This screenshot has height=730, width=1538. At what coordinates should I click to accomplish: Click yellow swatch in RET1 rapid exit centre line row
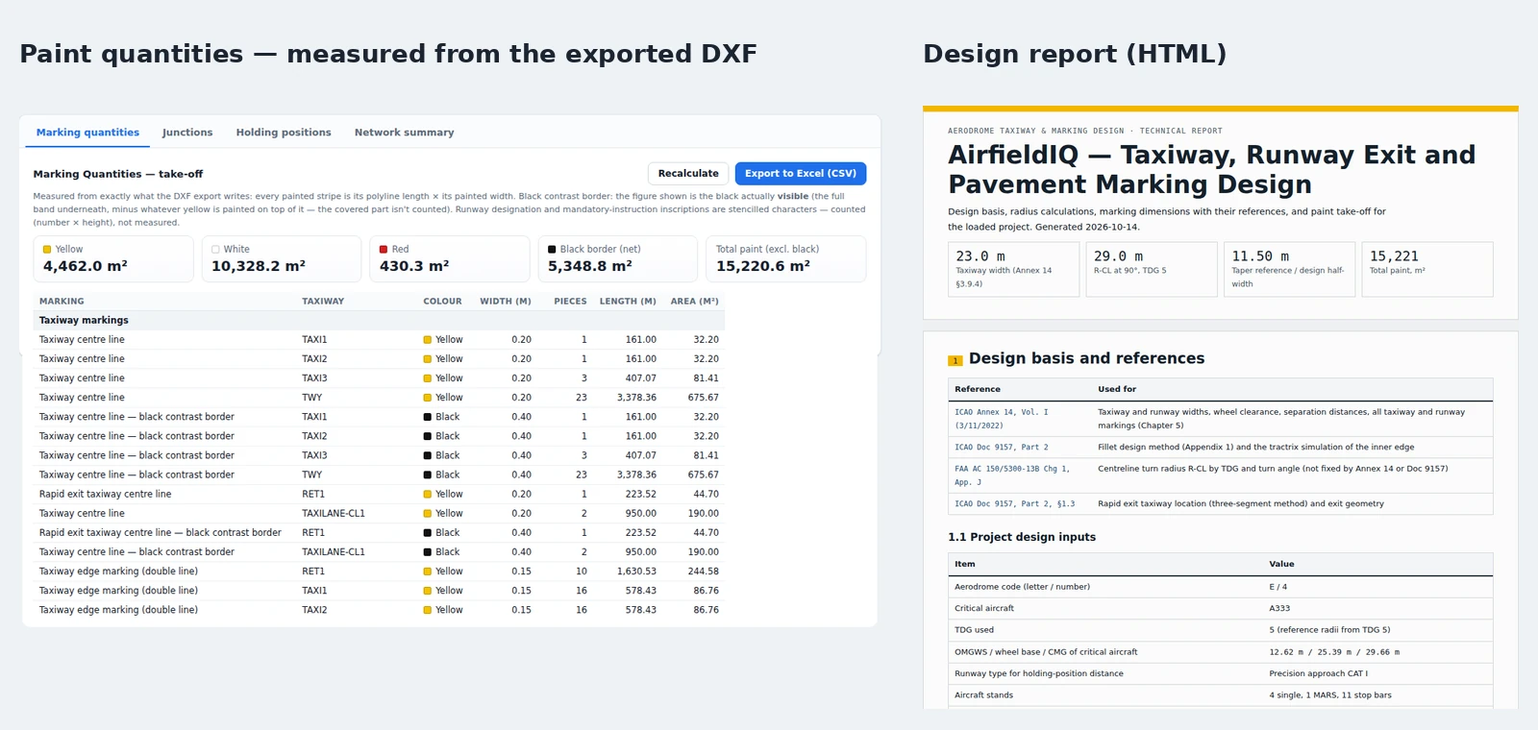pos(428,495)
